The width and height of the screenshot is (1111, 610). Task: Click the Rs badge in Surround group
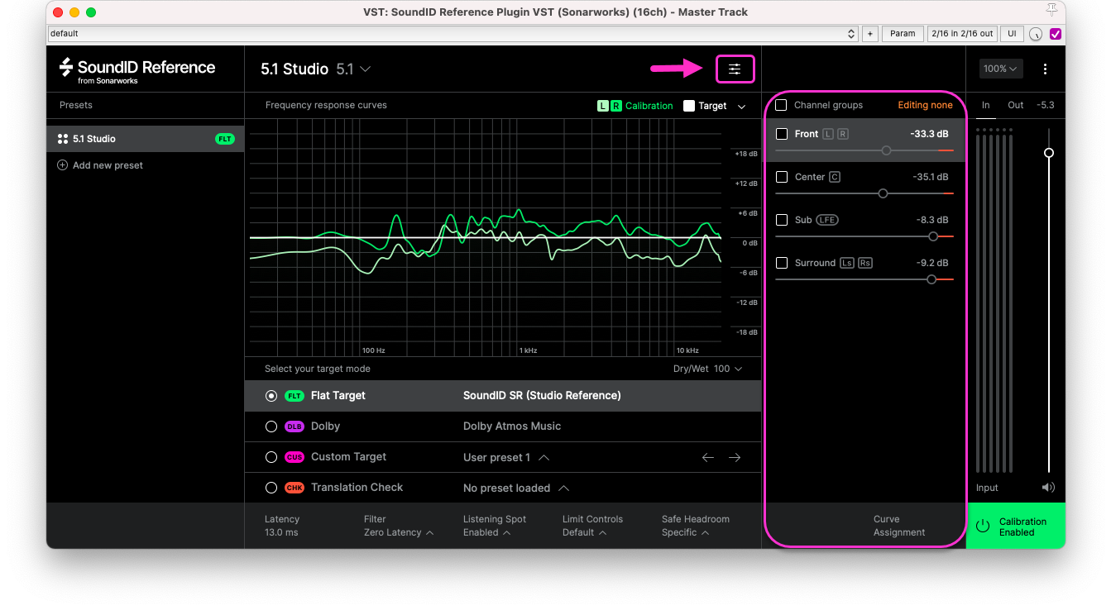click(x=865, y=263)
